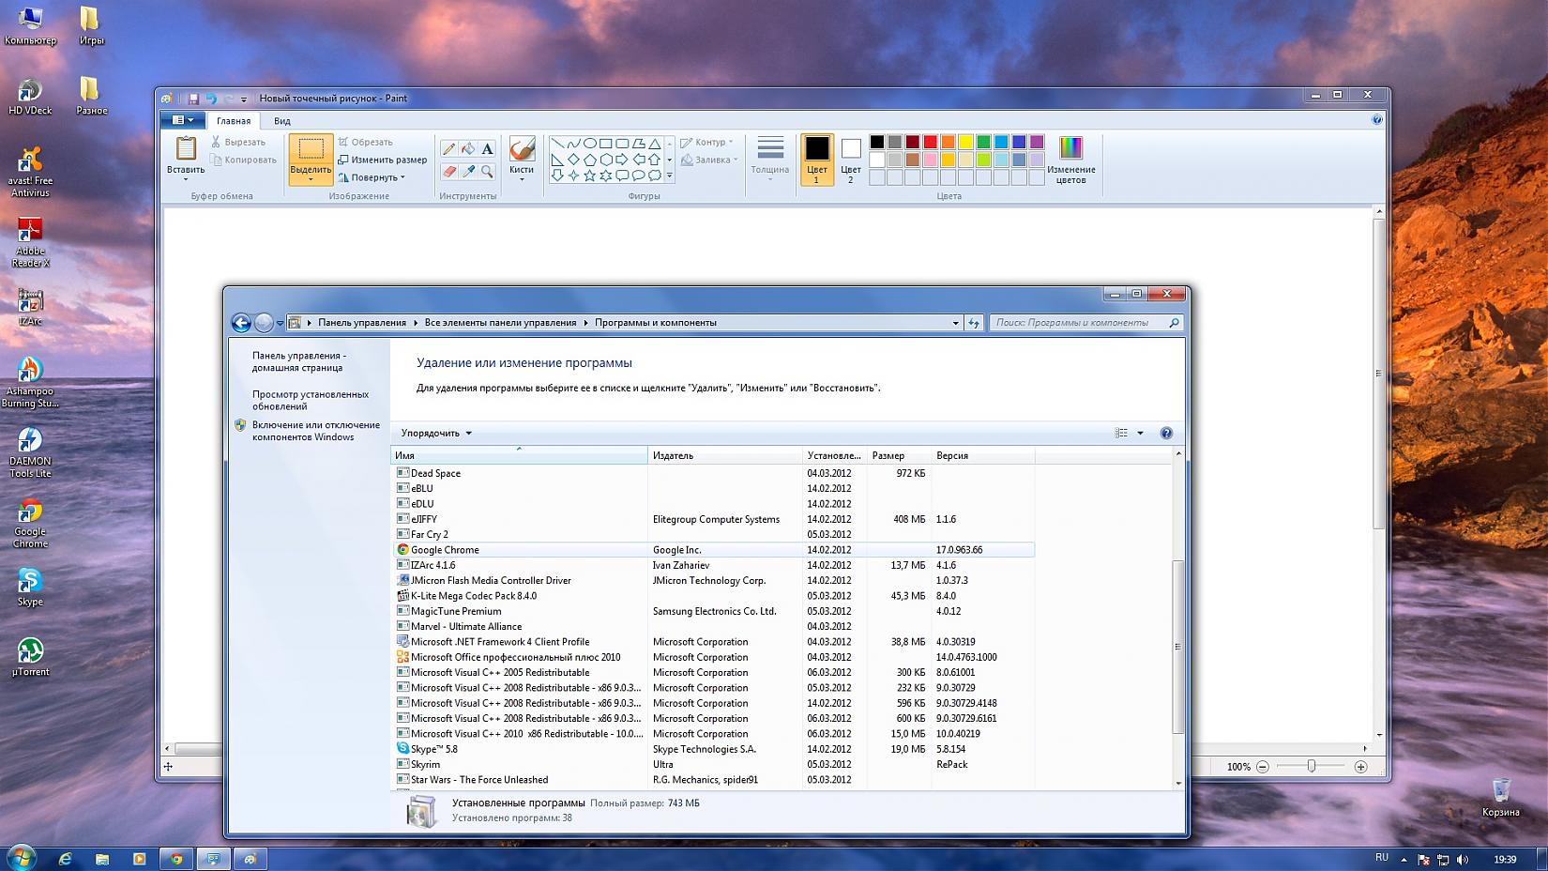
Task: Switch to the Вид ribbon tab
Action: [x=281, y=121]
